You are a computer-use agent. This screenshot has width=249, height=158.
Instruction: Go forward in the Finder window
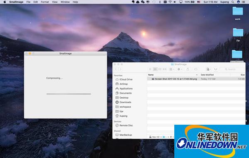120,69
